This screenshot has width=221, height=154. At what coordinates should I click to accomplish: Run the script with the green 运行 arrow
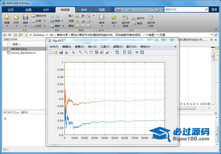tap(114, 17)
